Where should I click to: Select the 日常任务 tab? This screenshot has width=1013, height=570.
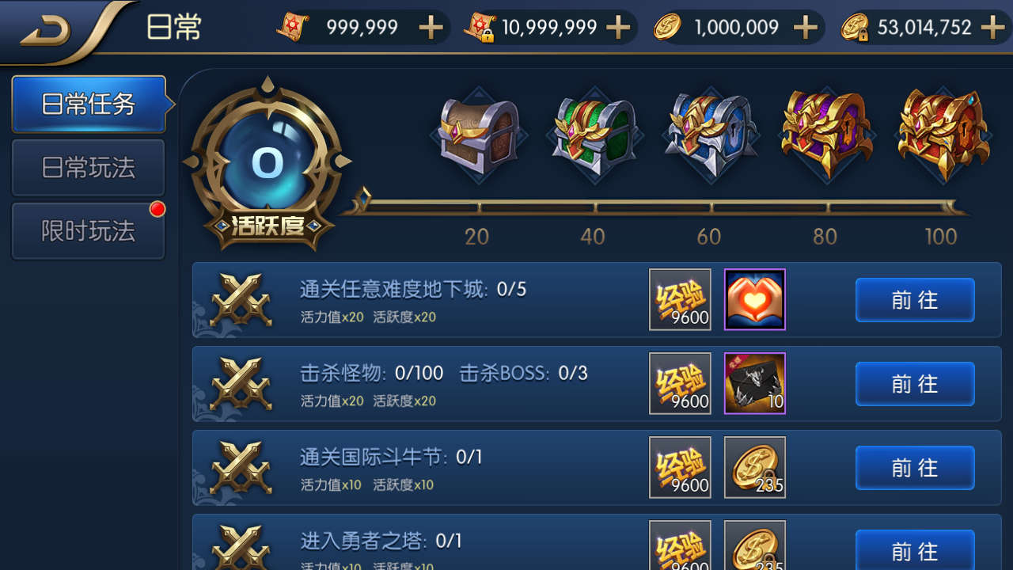click(89, 104)
